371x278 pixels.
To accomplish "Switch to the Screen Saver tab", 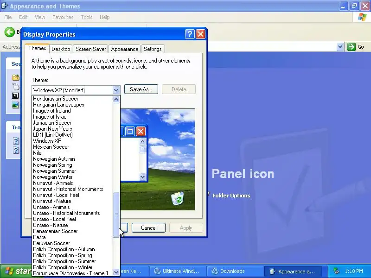I will tap(90, 49).
